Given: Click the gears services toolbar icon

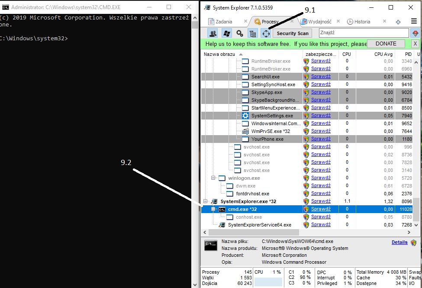Looking at the screenshot, I should 239,33.
